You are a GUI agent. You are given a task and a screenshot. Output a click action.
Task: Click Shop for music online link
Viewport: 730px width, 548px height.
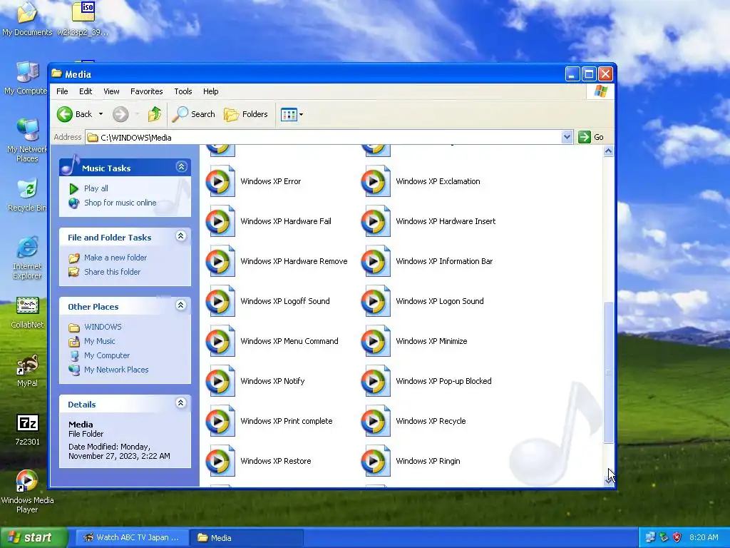120,203
